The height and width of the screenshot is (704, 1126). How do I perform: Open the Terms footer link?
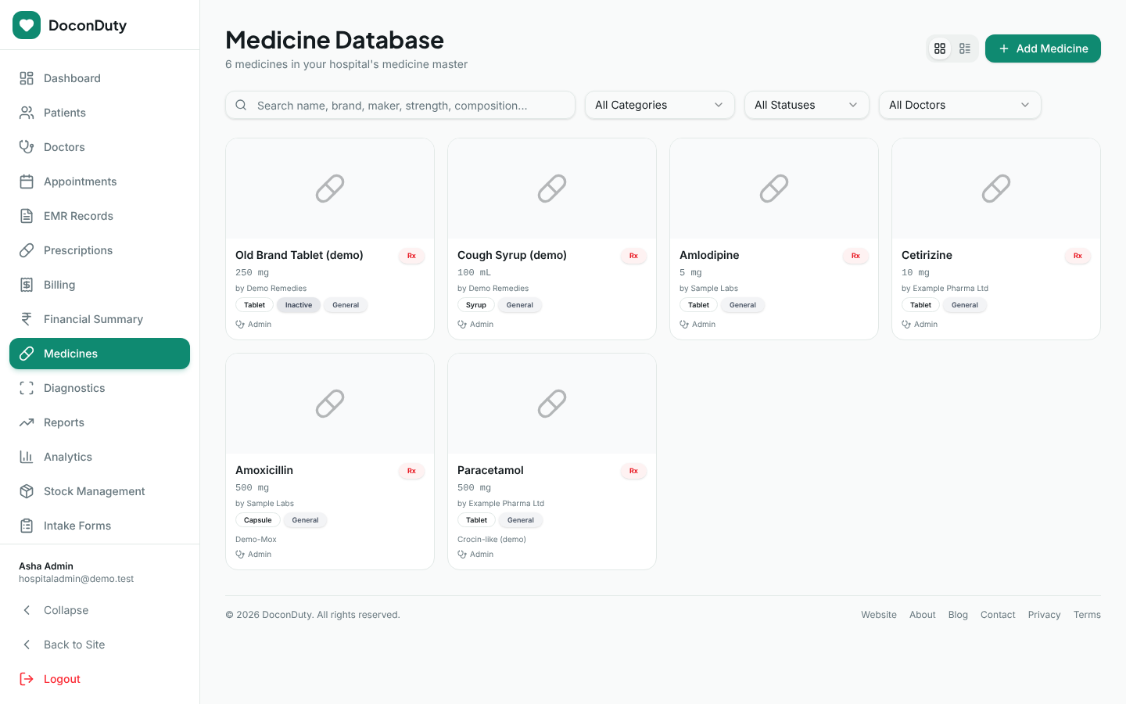1087,615
